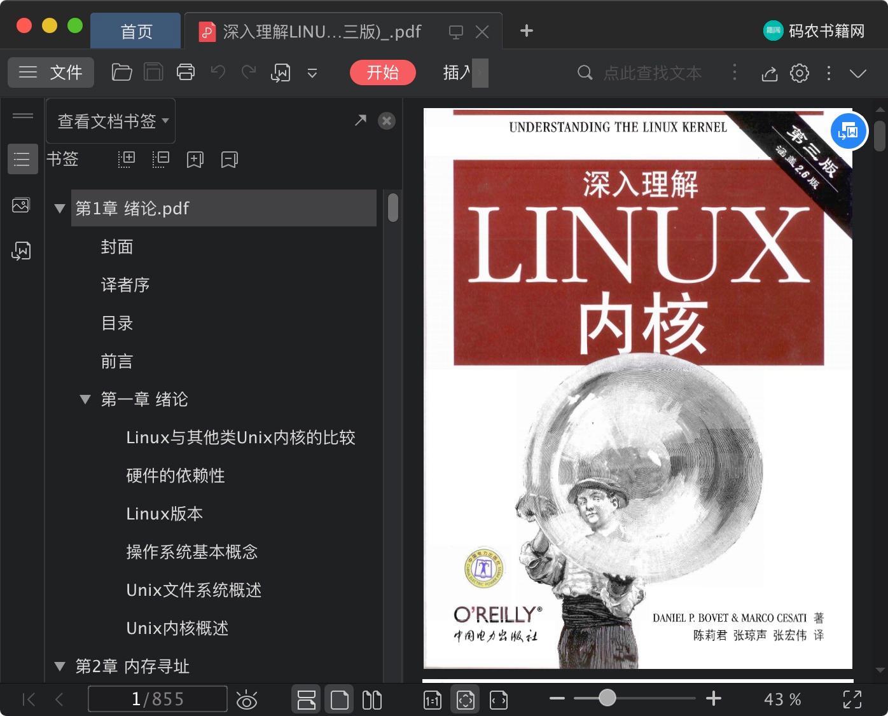Open Unix文件系统概述 bookmark
This screenshot has height=716, width=888.
(x=193, y=590)
